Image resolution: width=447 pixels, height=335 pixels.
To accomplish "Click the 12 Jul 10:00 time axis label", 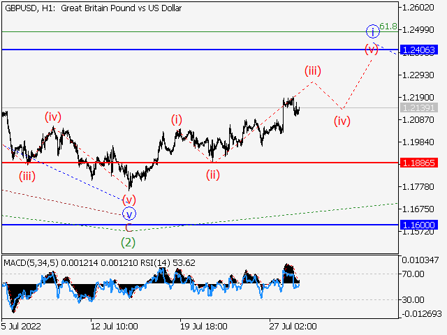I will coord(115,326).
